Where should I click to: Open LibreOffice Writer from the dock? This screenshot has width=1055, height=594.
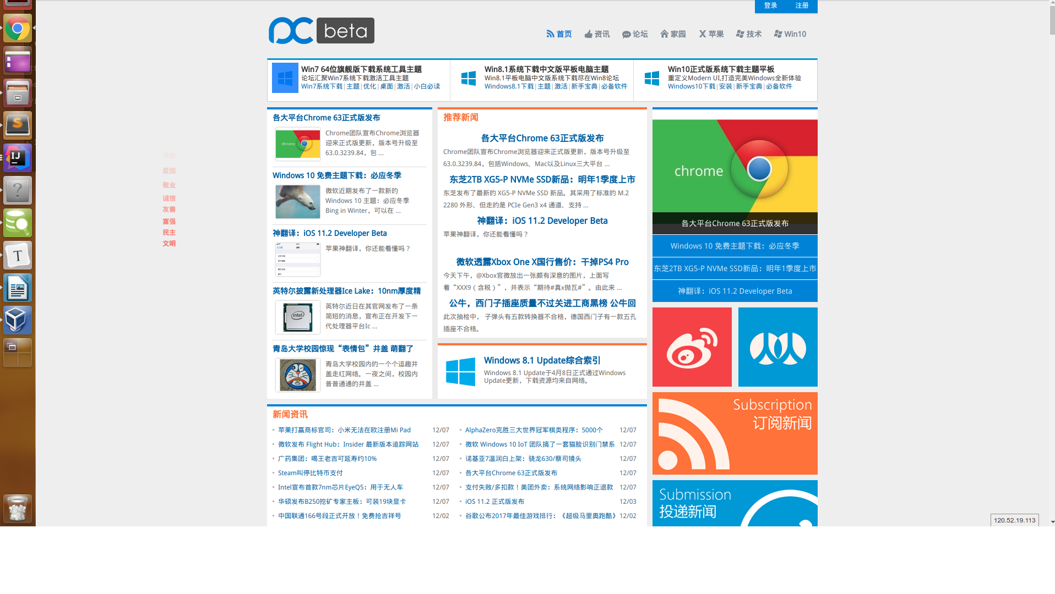18,288
